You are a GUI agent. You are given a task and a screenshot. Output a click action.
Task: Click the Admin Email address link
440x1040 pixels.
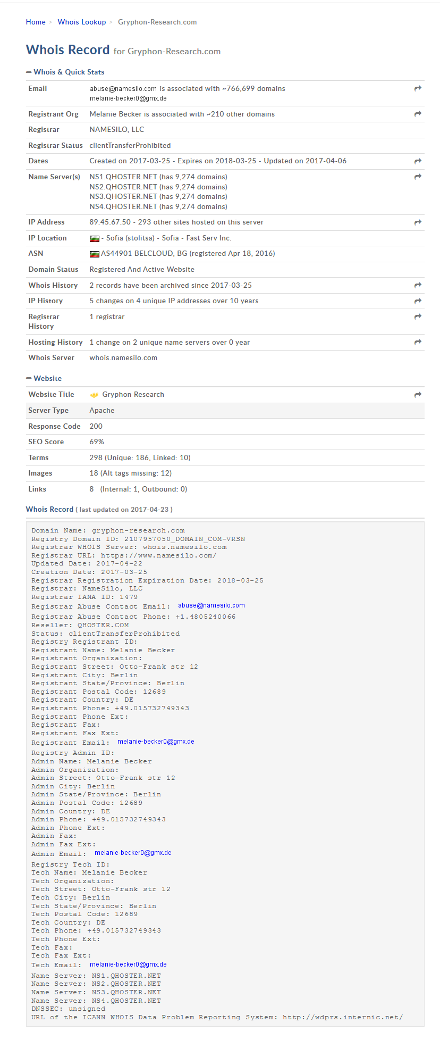[133, 853]
